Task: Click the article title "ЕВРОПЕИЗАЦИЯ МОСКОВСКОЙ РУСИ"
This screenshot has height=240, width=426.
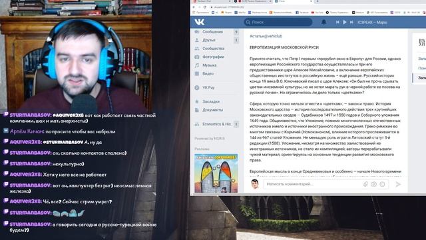Action: click(284, 47)
